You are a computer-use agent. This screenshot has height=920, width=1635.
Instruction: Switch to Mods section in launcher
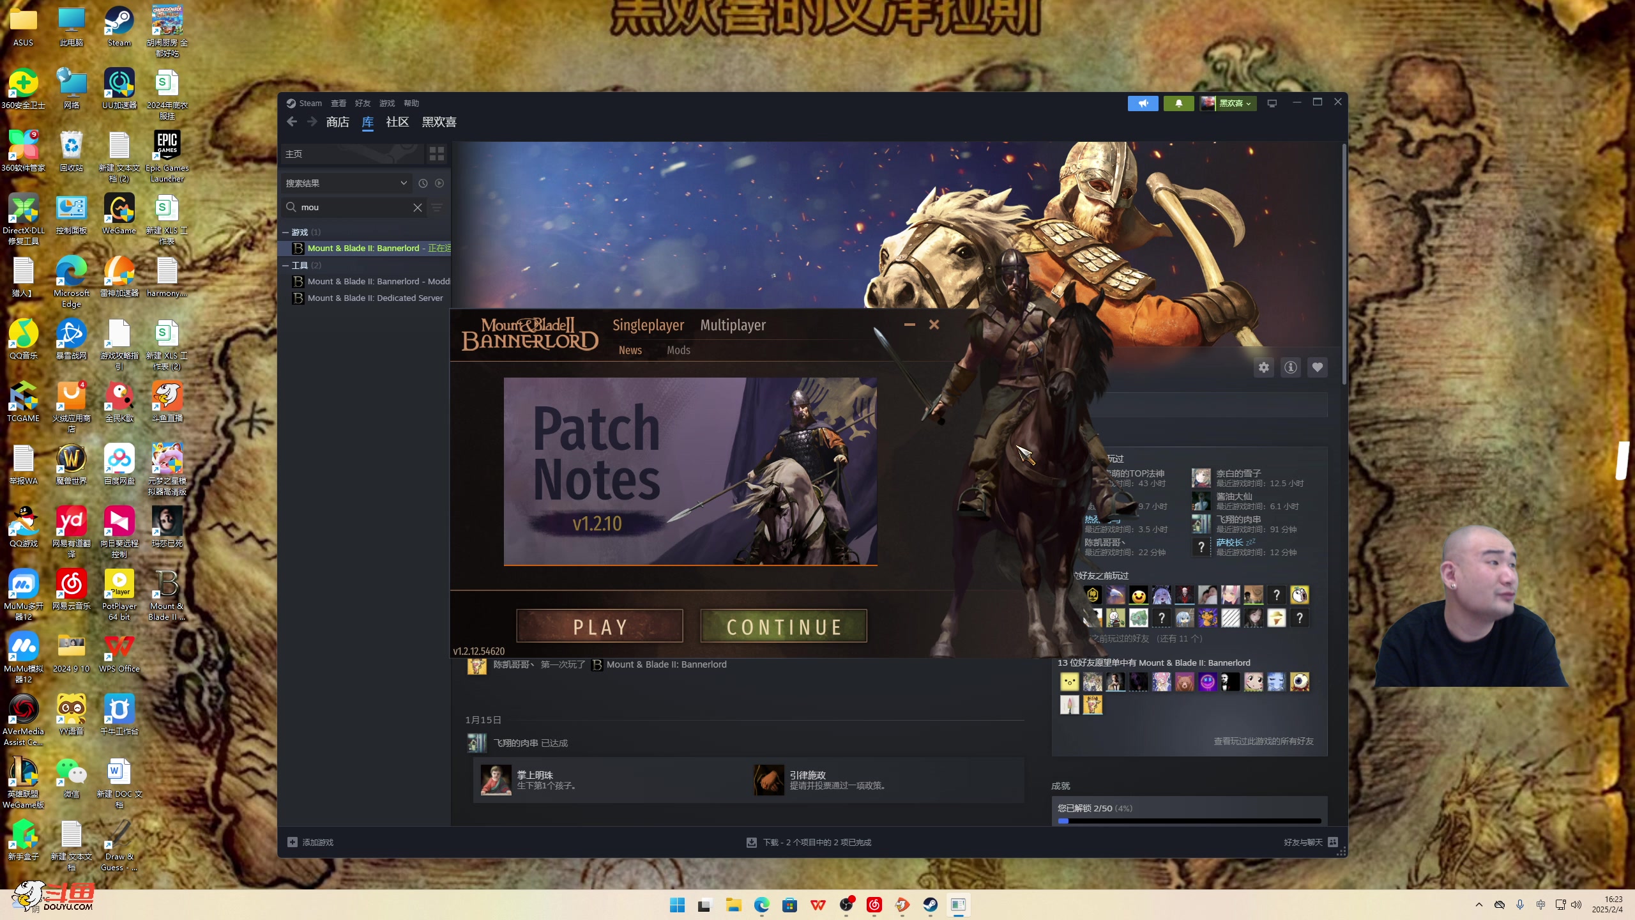(678, 350)
